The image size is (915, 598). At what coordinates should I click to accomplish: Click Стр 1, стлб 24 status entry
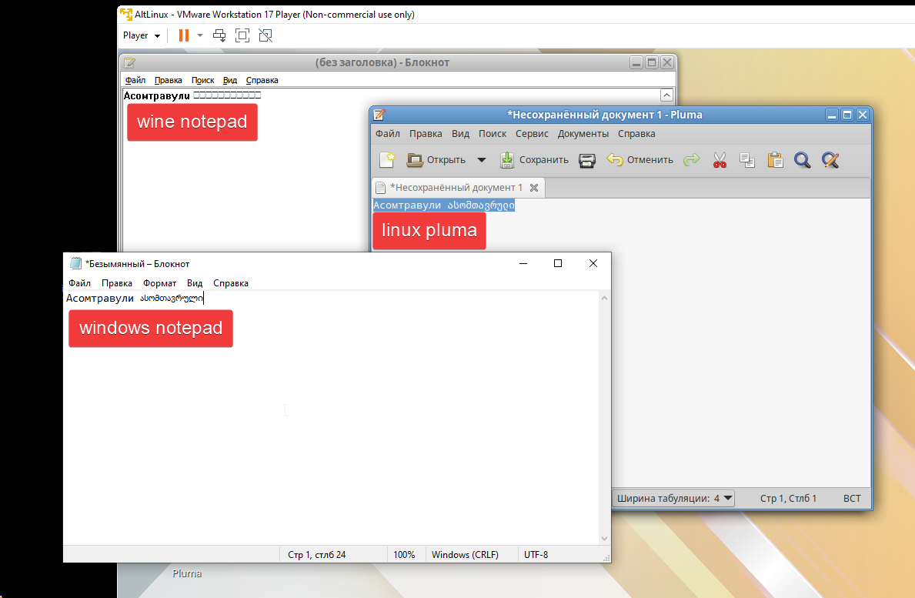tap(316, 555)
